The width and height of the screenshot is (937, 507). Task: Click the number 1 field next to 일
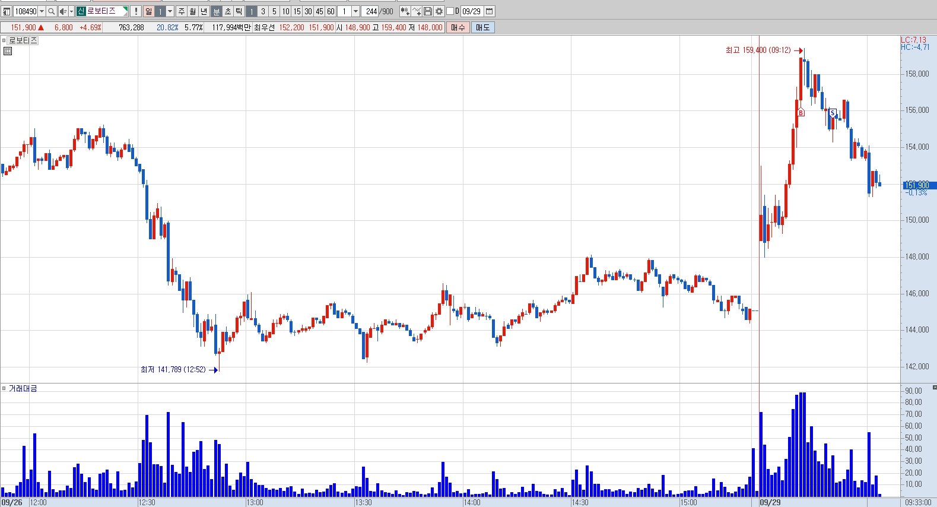coord(160,11)
